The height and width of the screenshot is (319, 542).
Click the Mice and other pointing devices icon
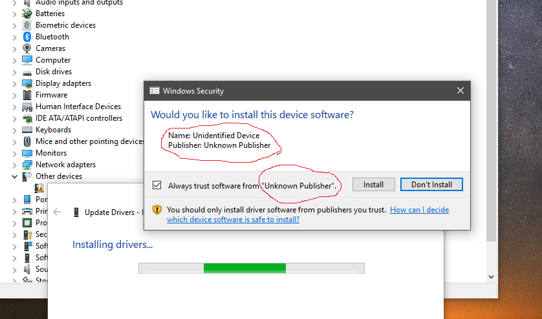(27, 141)
